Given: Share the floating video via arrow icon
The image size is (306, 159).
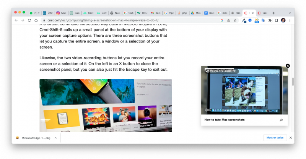Looking at the screenshot, I should 281,120.
